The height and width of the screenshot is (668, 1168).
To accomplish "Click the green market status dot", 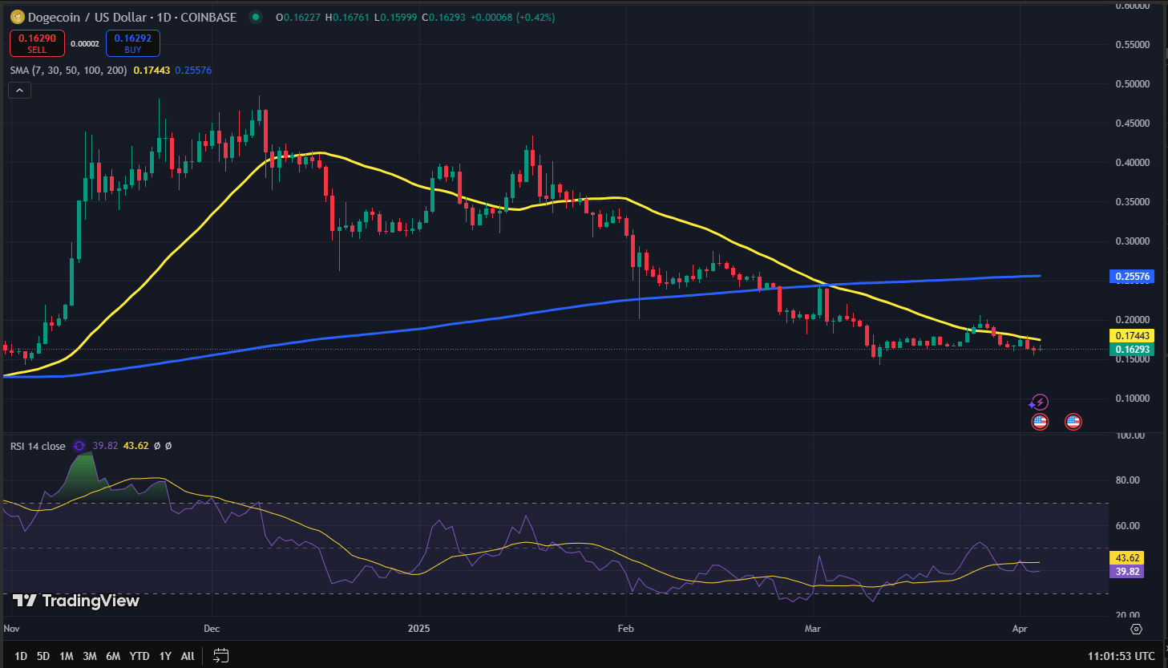I will (255, 17).
